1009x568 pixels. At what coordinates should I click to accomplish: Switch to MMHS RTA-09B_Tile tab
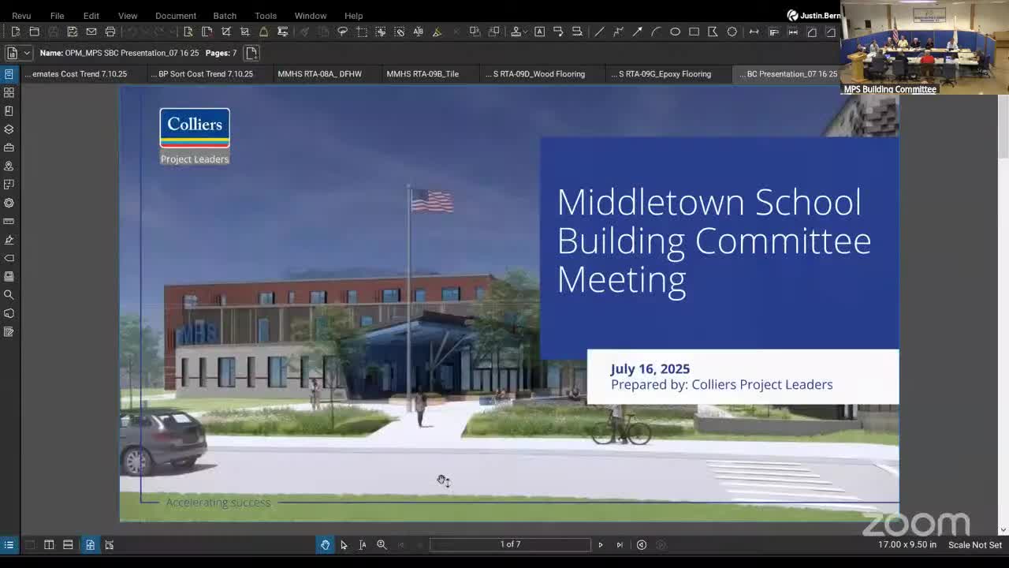point(423,74)
